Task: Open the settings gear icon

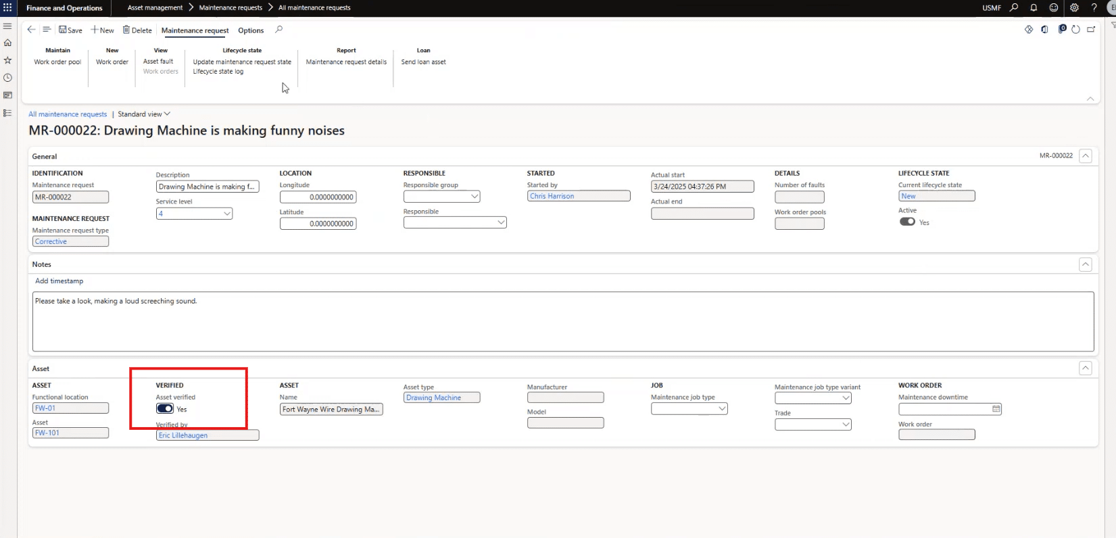Action: pyautogui.click(x=1074, y=8)
